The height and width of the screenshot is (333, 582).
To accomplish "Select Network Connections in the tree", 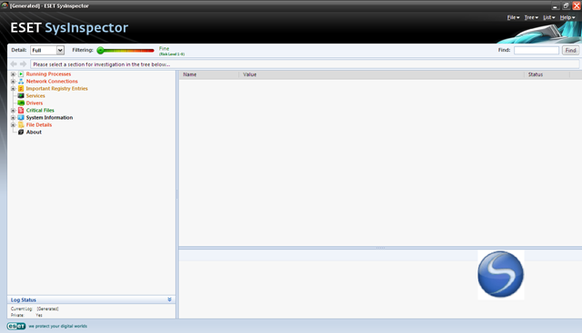I will pyautogui.click(x=52, y=81).
